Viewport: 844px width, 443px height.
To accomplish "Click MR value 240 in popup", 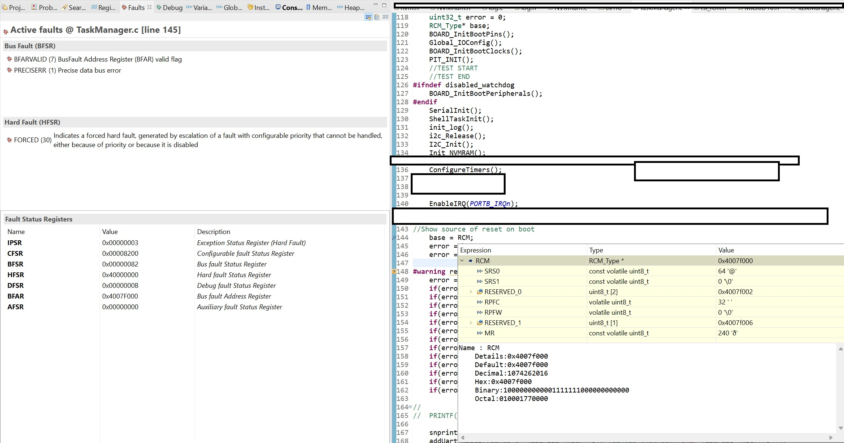I will [728, 333].
